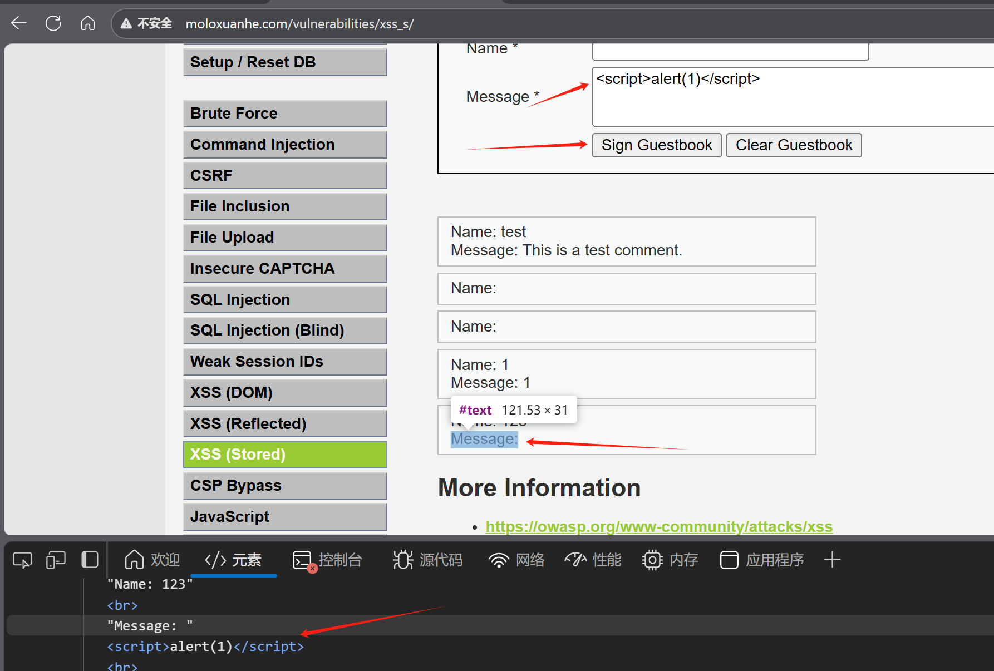Screen dimensions: 994x671
Task: Open the owasp.org XSS attacks link
Action: coord(659,526)
